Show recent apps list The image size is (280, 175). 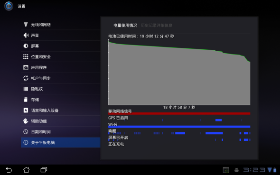click(x=44, y=170)
